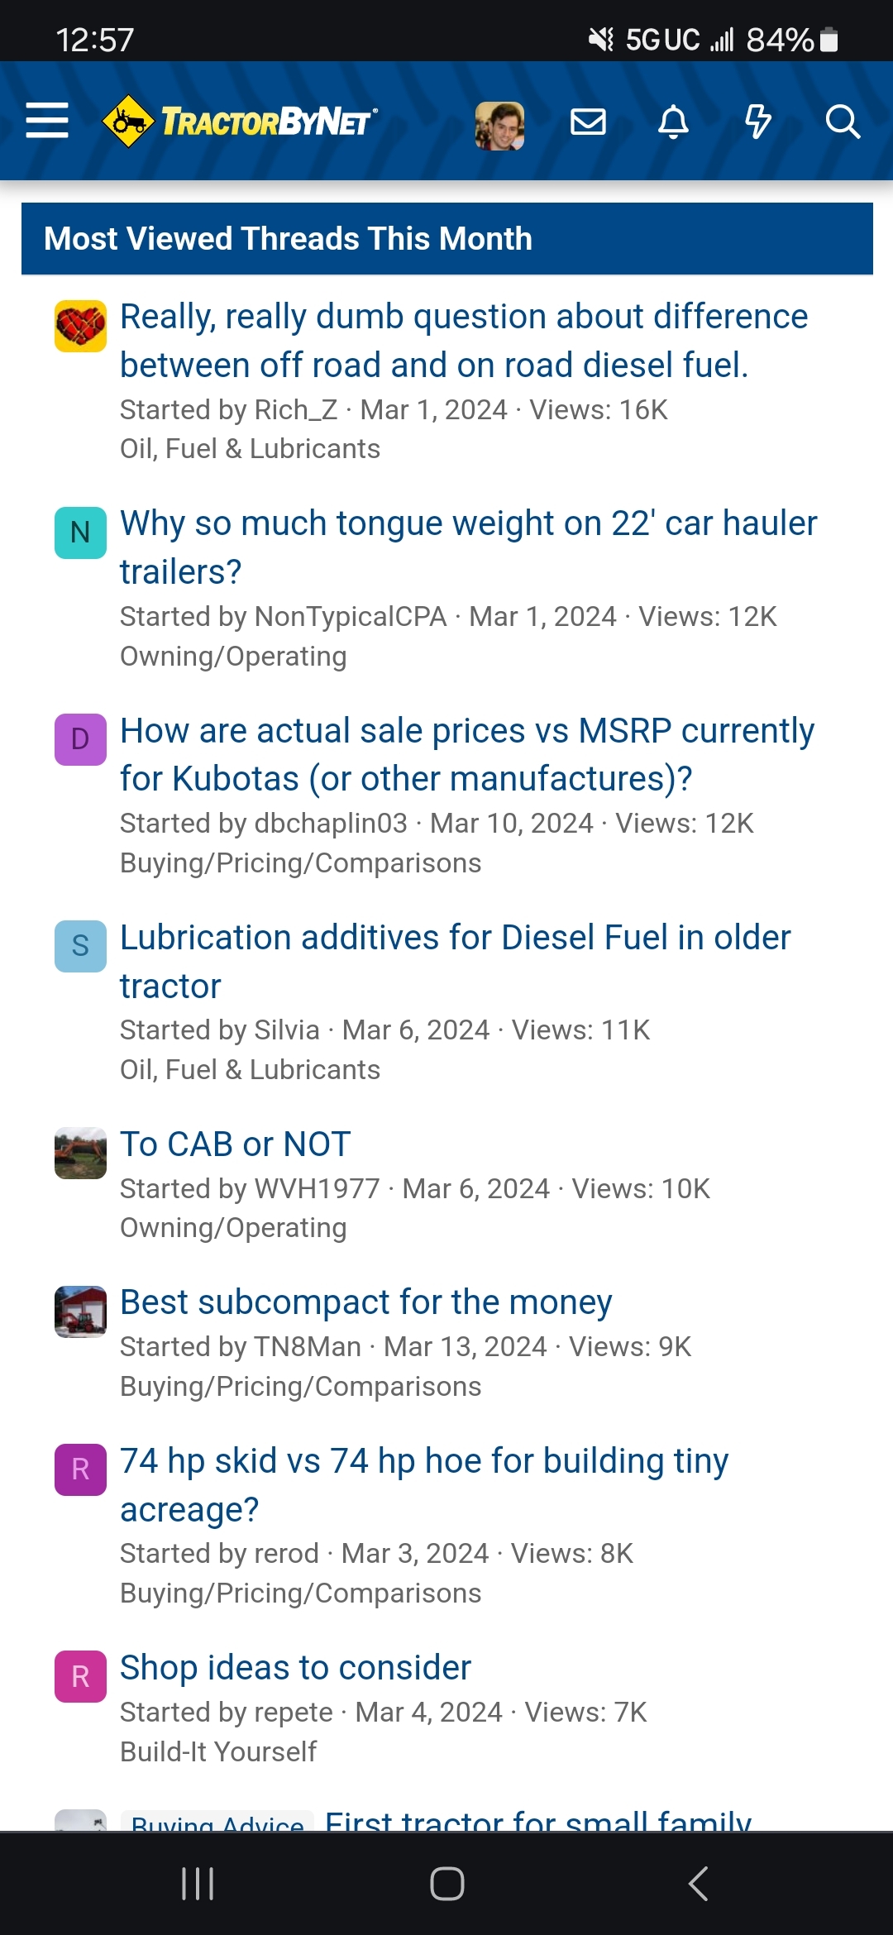Open thread about off road diesel fuel

(463, 341)
